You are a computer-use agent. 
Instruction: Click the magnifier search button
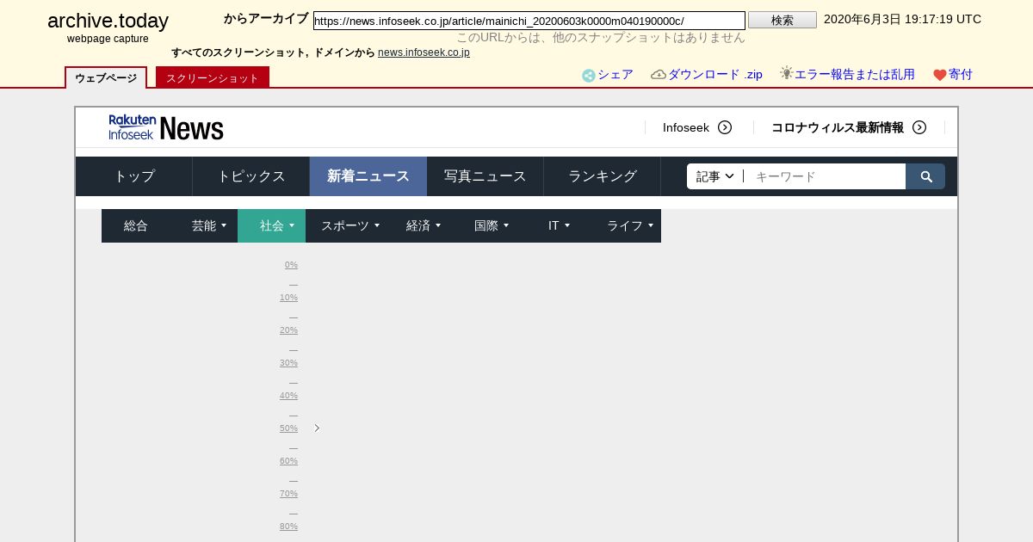[x=925, y=176]
